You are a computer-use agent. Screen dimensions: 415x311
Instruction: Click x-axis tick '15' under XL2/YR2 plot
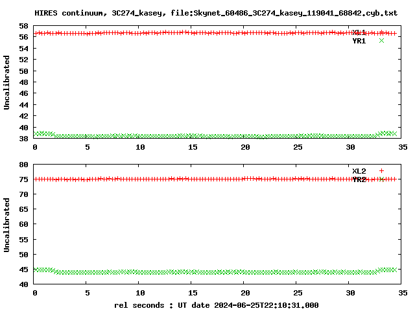pos(193,293)
